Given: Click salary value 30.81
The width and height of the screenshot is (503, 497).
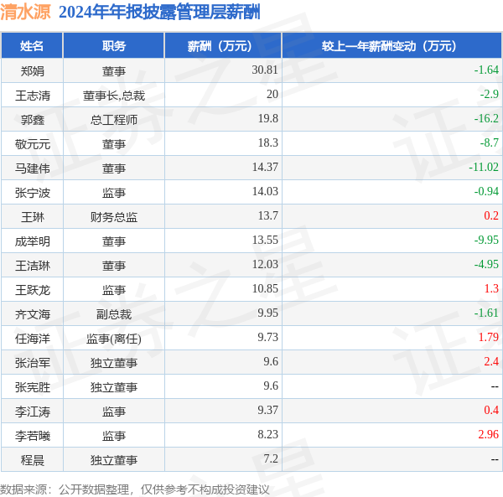Looking at the screenshot, I should 265,70.
